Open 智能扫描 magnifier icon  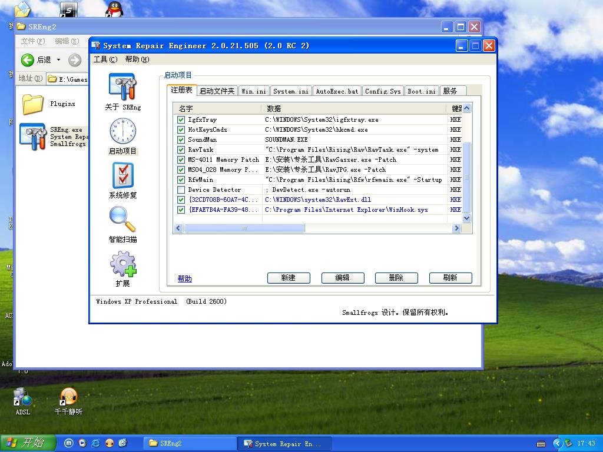click(122, 219)
